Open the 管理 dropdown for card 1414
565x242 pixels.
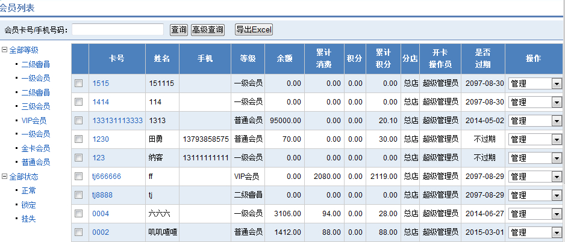pos(557,102)
